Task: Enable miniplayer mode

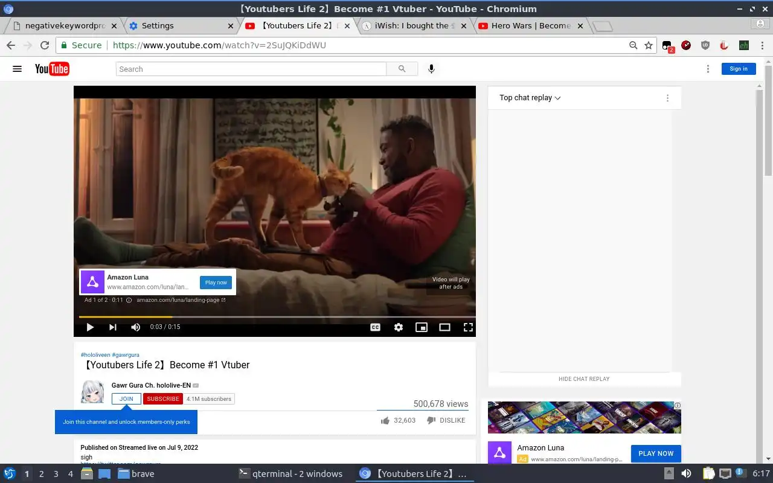Action: click(422, 327)
